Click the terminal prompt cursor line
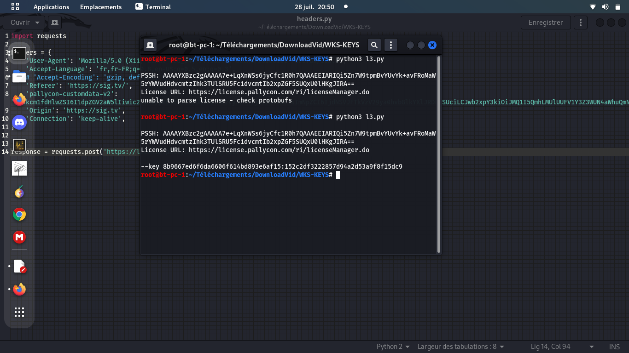This screenshot has height=353, width=629. coord(240,175)
